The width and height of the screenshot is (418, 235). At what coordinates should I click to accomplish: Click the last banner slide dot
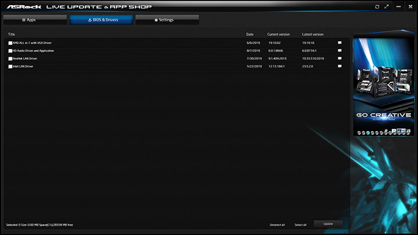(x=408, y=132)
